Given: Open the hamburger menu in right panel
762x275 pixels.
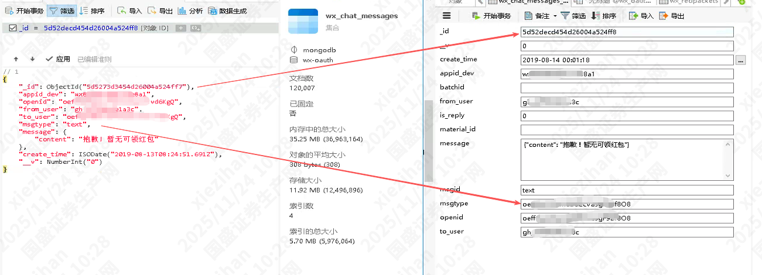Looking at the screenshot, I should [x=447, y=16].
